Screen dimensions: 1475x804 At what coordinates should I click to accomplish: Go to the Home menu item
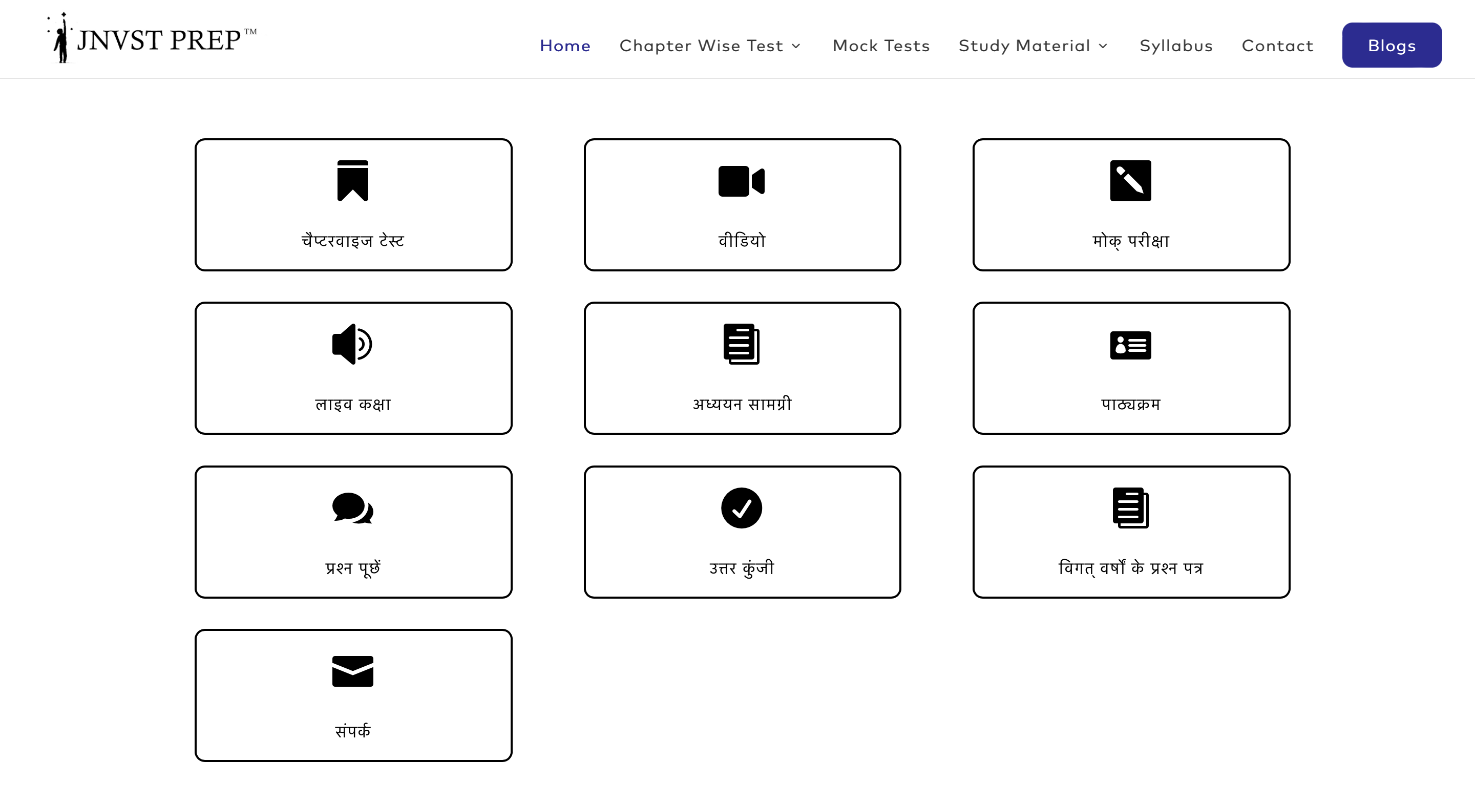[565, 45]
